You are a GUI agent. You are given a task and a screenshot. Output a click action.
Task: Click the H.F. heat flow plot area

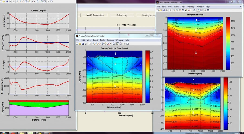39,21
